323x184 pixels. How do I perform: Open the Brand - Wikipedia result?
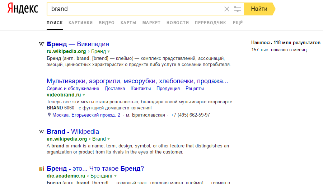[73, 132]
